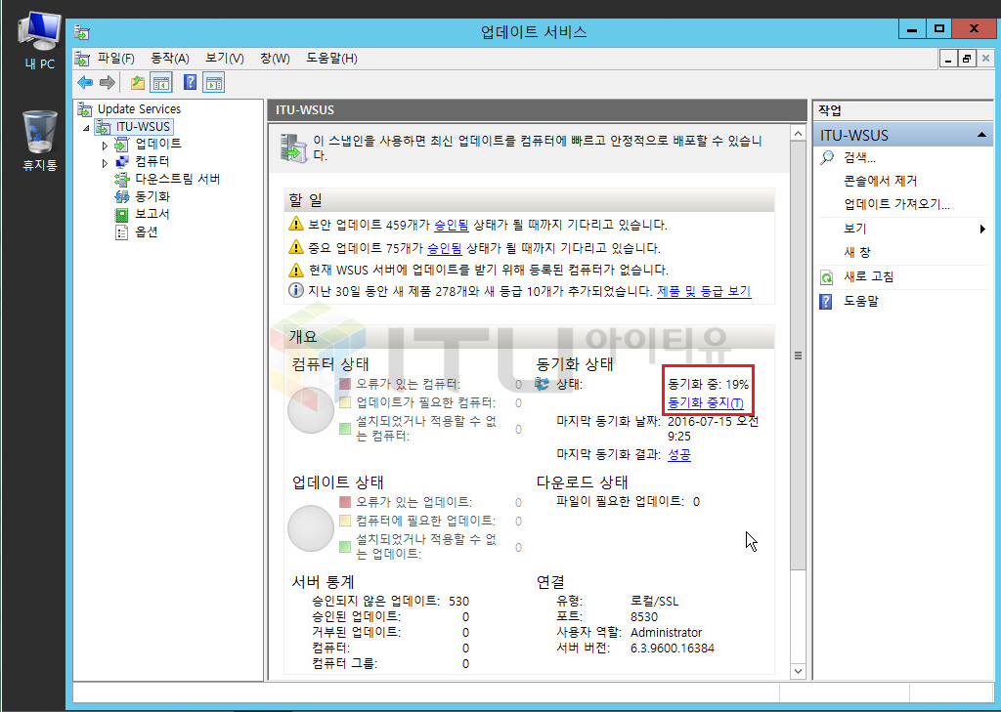Toggle the Show/Hide Action Pane toolbar button

pos(214,83)
